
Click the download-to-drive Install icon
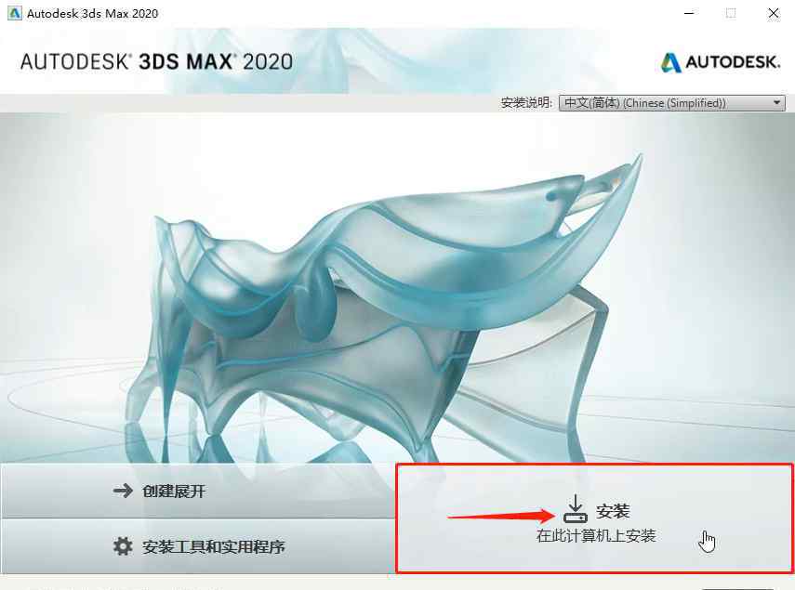576,508
